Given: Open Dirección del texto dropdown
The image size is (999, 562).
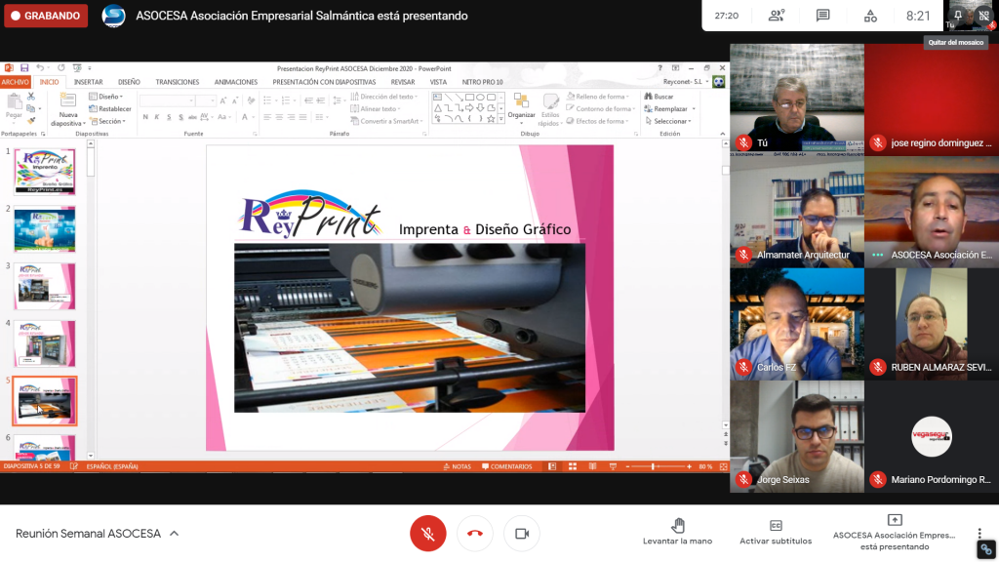Looking at the screenshot, I should [384, 97].
